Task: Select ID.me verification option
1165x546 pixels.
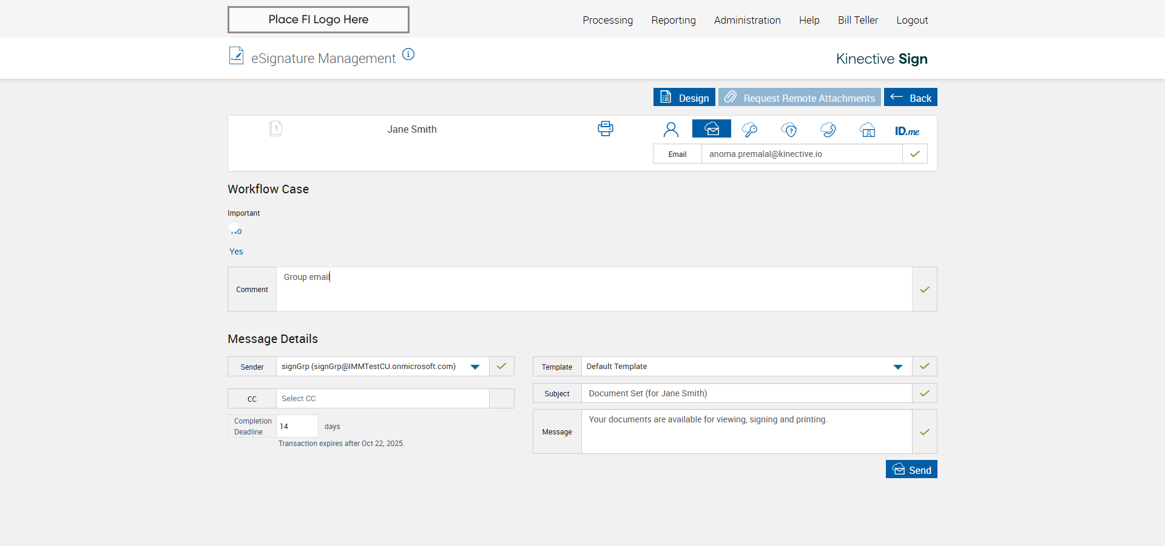Action: 907,131
